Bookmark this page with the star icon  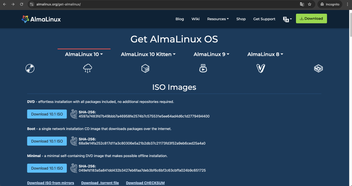coord(309,4)
